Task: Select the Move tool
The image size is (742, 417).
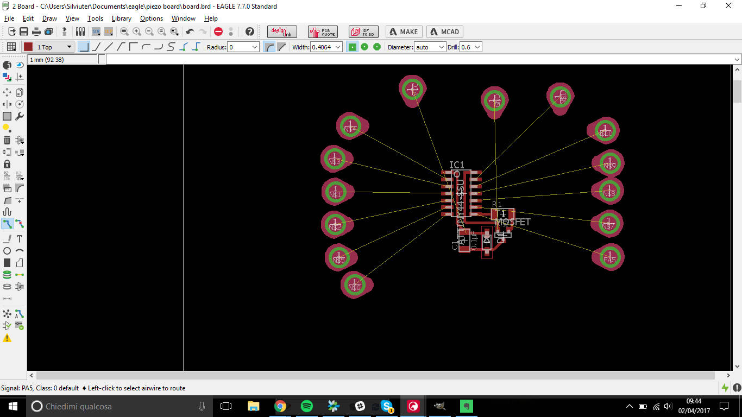Action: click(x=7, y=92)
